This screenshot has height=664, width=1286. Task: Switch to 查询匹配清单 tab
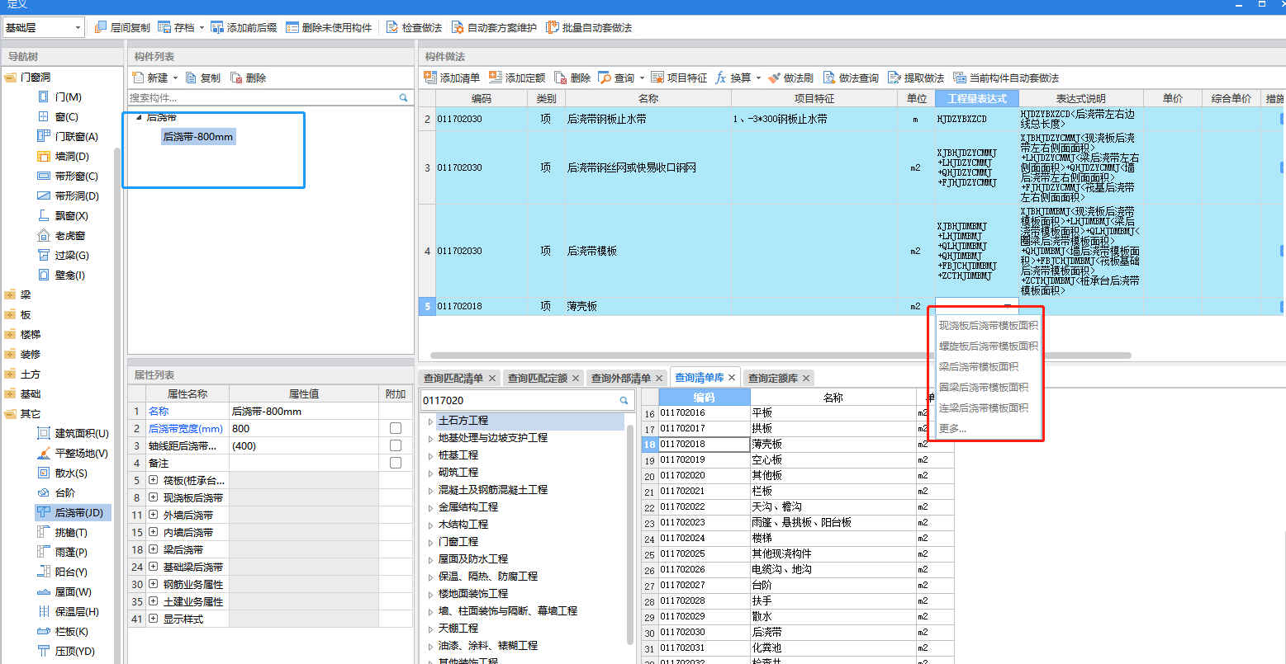click(x=453, y=378)
